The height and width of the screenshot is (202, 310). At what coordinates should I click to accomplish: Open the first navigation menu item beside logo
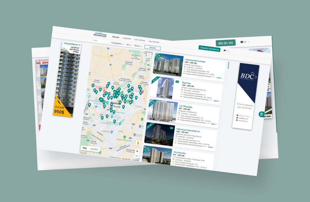[116, 37]
